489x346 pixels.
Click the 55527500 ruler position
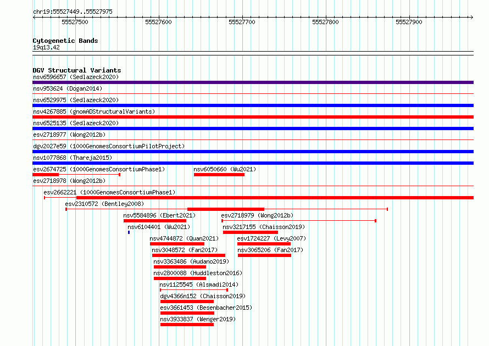[x=75, y=22]
